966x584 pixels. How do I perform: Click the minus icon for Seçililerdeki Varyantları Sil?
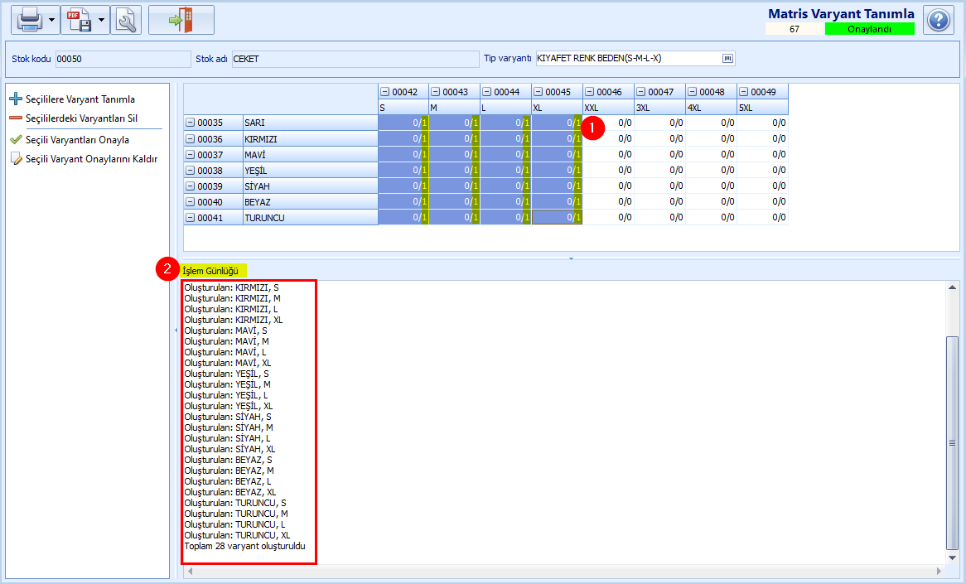point(16,118)
